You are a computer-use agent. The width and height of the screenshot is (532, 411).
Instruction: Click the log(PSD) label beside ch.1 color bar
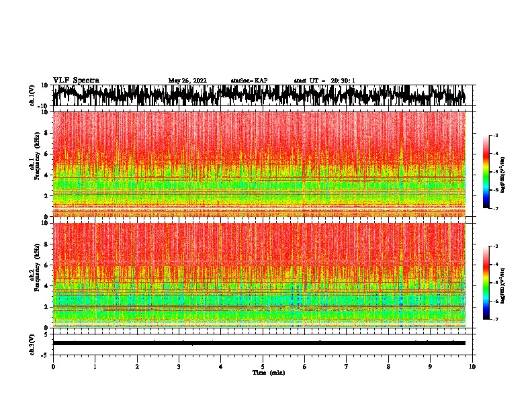click(x=503, y=175)
